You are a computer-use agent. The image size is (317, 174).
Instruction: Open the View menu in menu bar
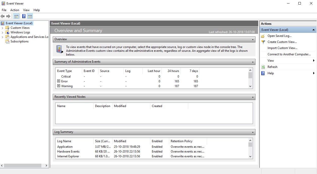coord(26,10)
